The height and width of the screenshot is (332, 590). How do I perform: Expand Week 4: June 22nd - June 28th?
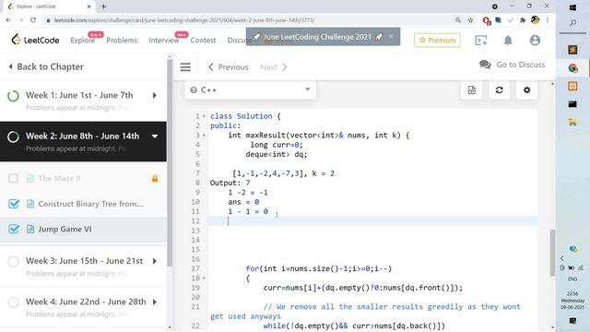155,302
